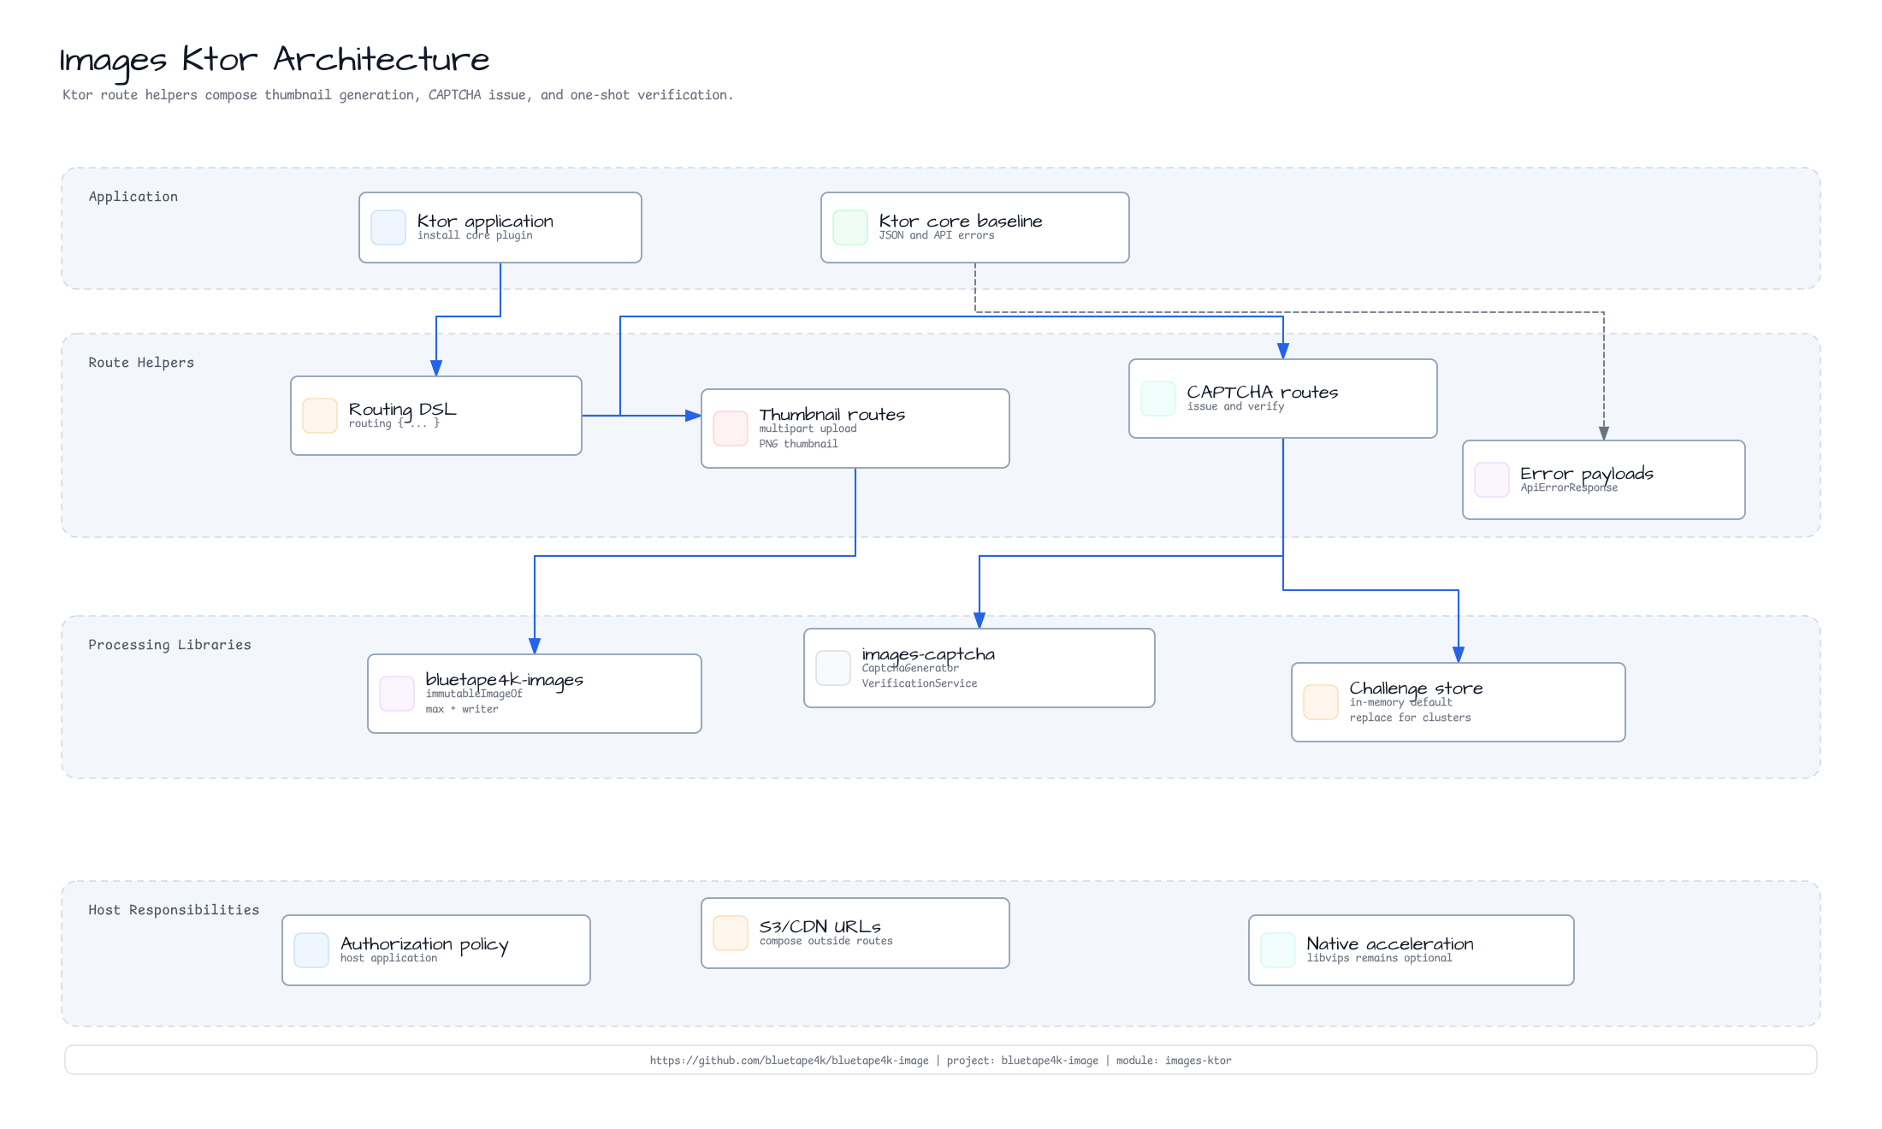Click the teal icon beside CAPTCHA routes
Image resolution: width=1882 pixels, height=1129 pixels.
click(x=1158, y=399)
